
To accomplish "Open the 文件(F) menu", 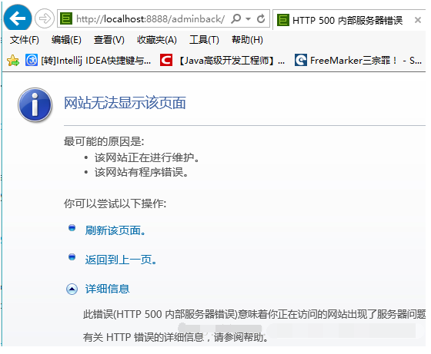I will pyautogui.click(x=24, y=40).
